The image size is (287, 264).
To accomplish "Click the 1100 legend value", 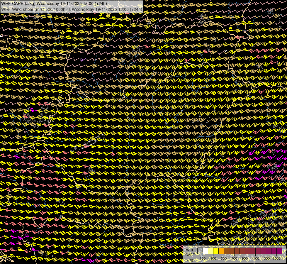I will (x=255, y=258).
